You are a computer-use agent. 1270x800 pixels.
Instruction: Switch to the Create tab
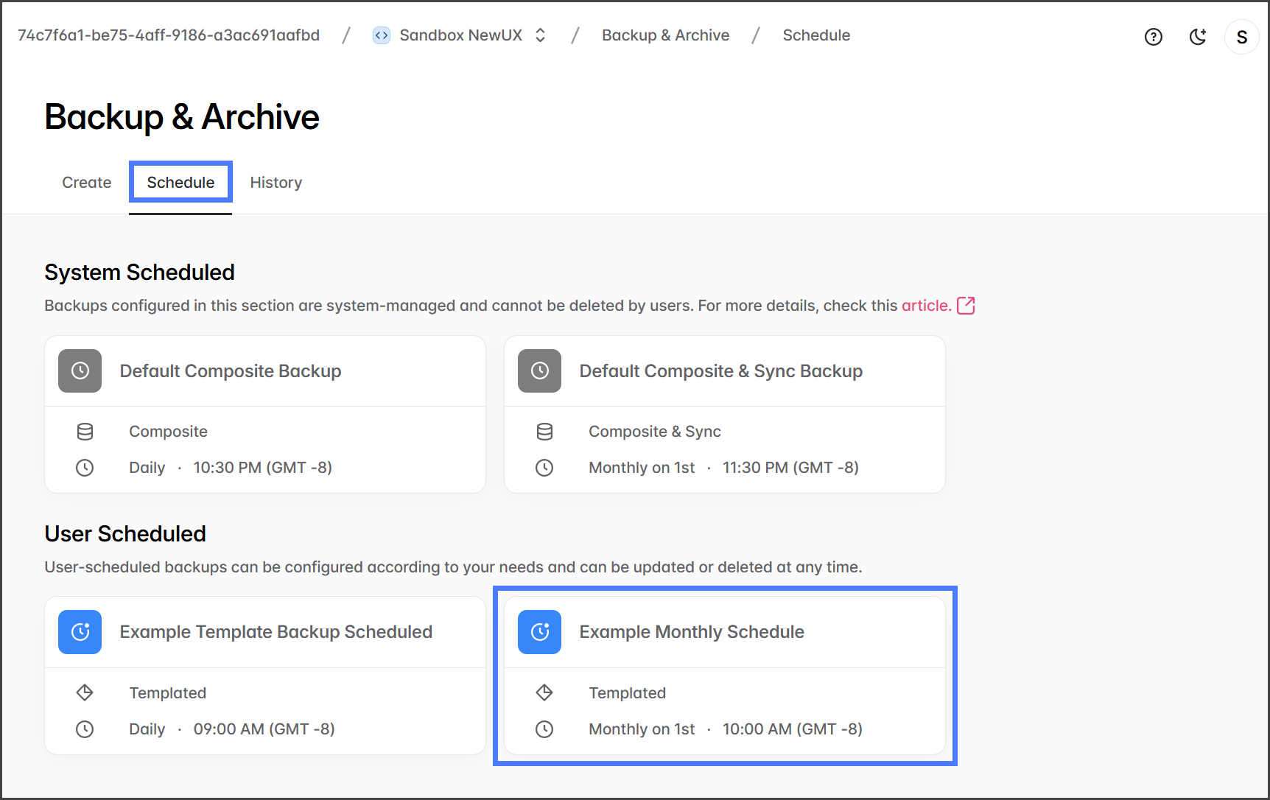pyautogui.click(x=87, y=183)
